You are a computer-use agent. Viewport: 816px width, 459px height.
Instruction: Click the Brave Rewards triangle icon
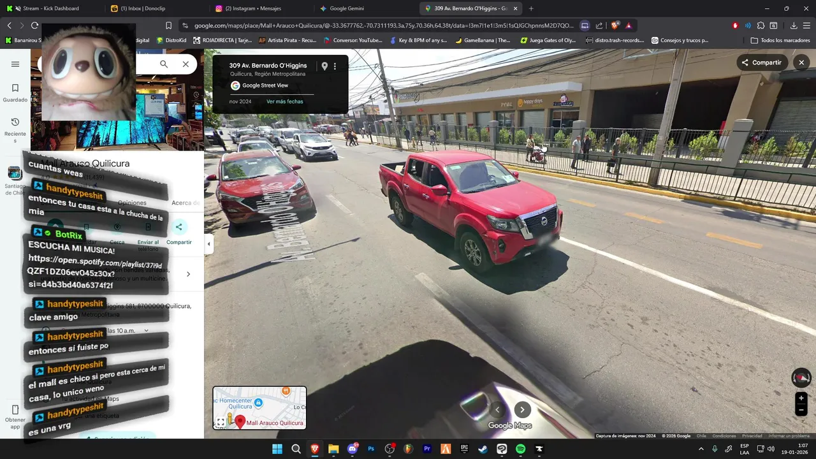point(629,25)
